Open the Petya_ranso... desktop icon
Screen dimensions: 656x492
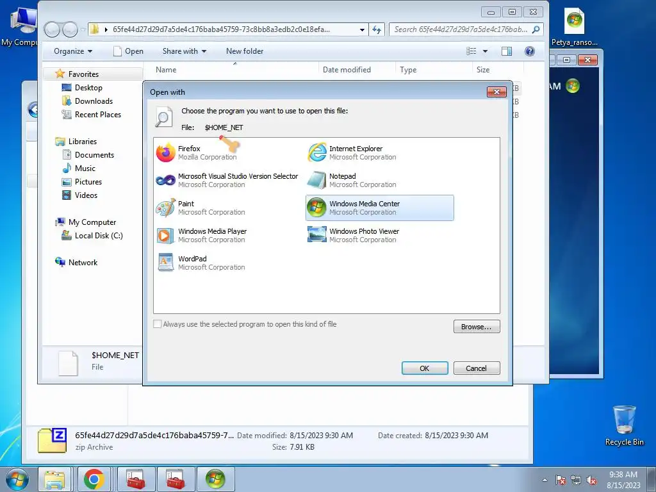pyautogui.click(x=574, y=27)
